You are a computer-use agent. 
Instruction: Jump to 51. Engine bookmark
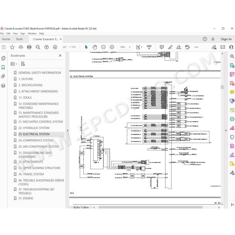pos(26,198)
